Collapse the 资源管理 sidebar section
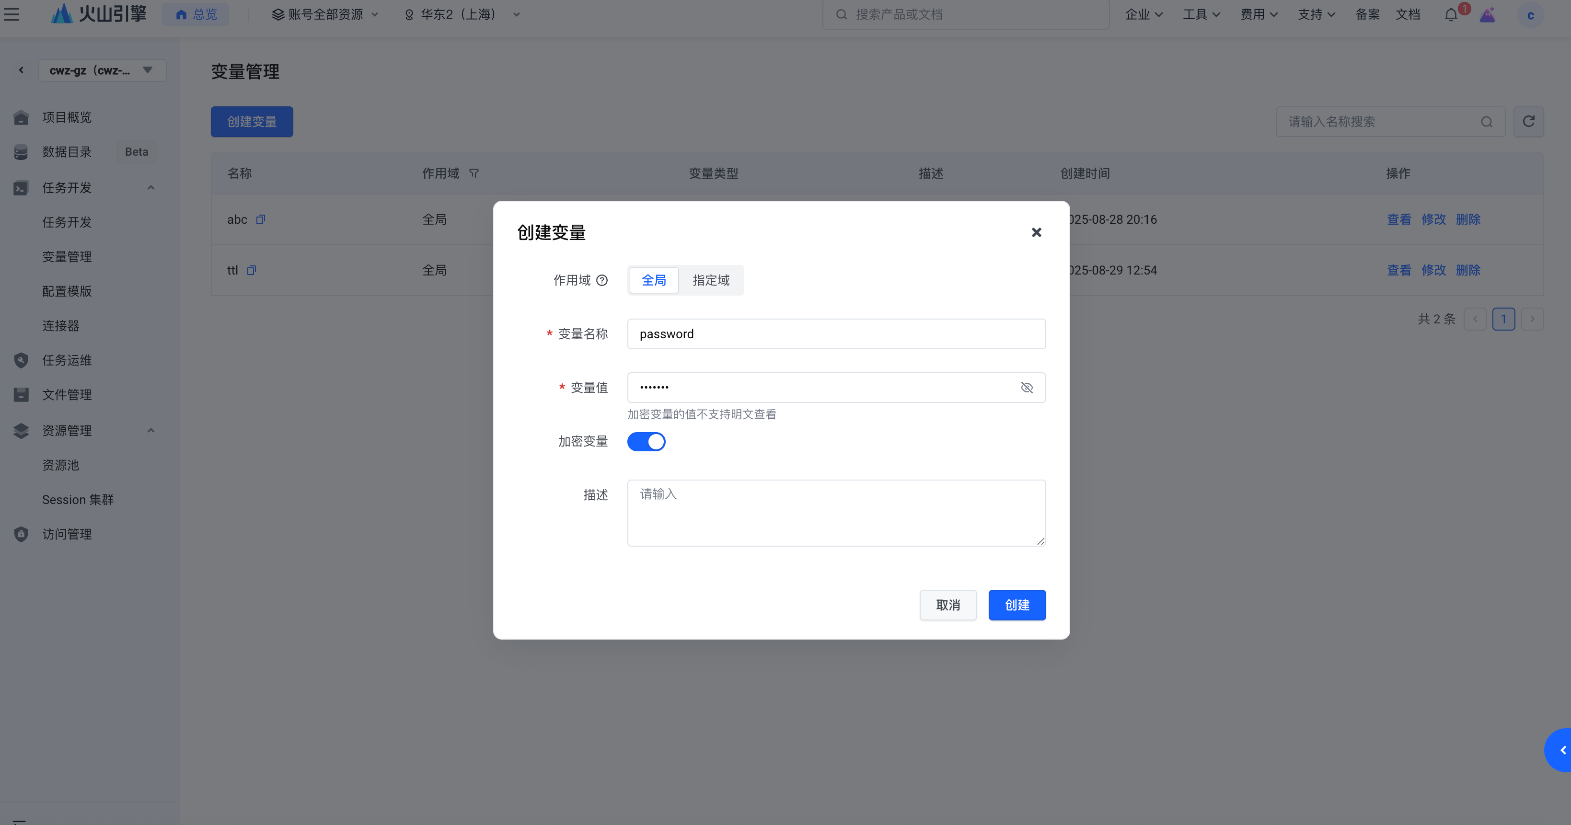The width and height of the screenshot is (1571, 825). [150, 431]
